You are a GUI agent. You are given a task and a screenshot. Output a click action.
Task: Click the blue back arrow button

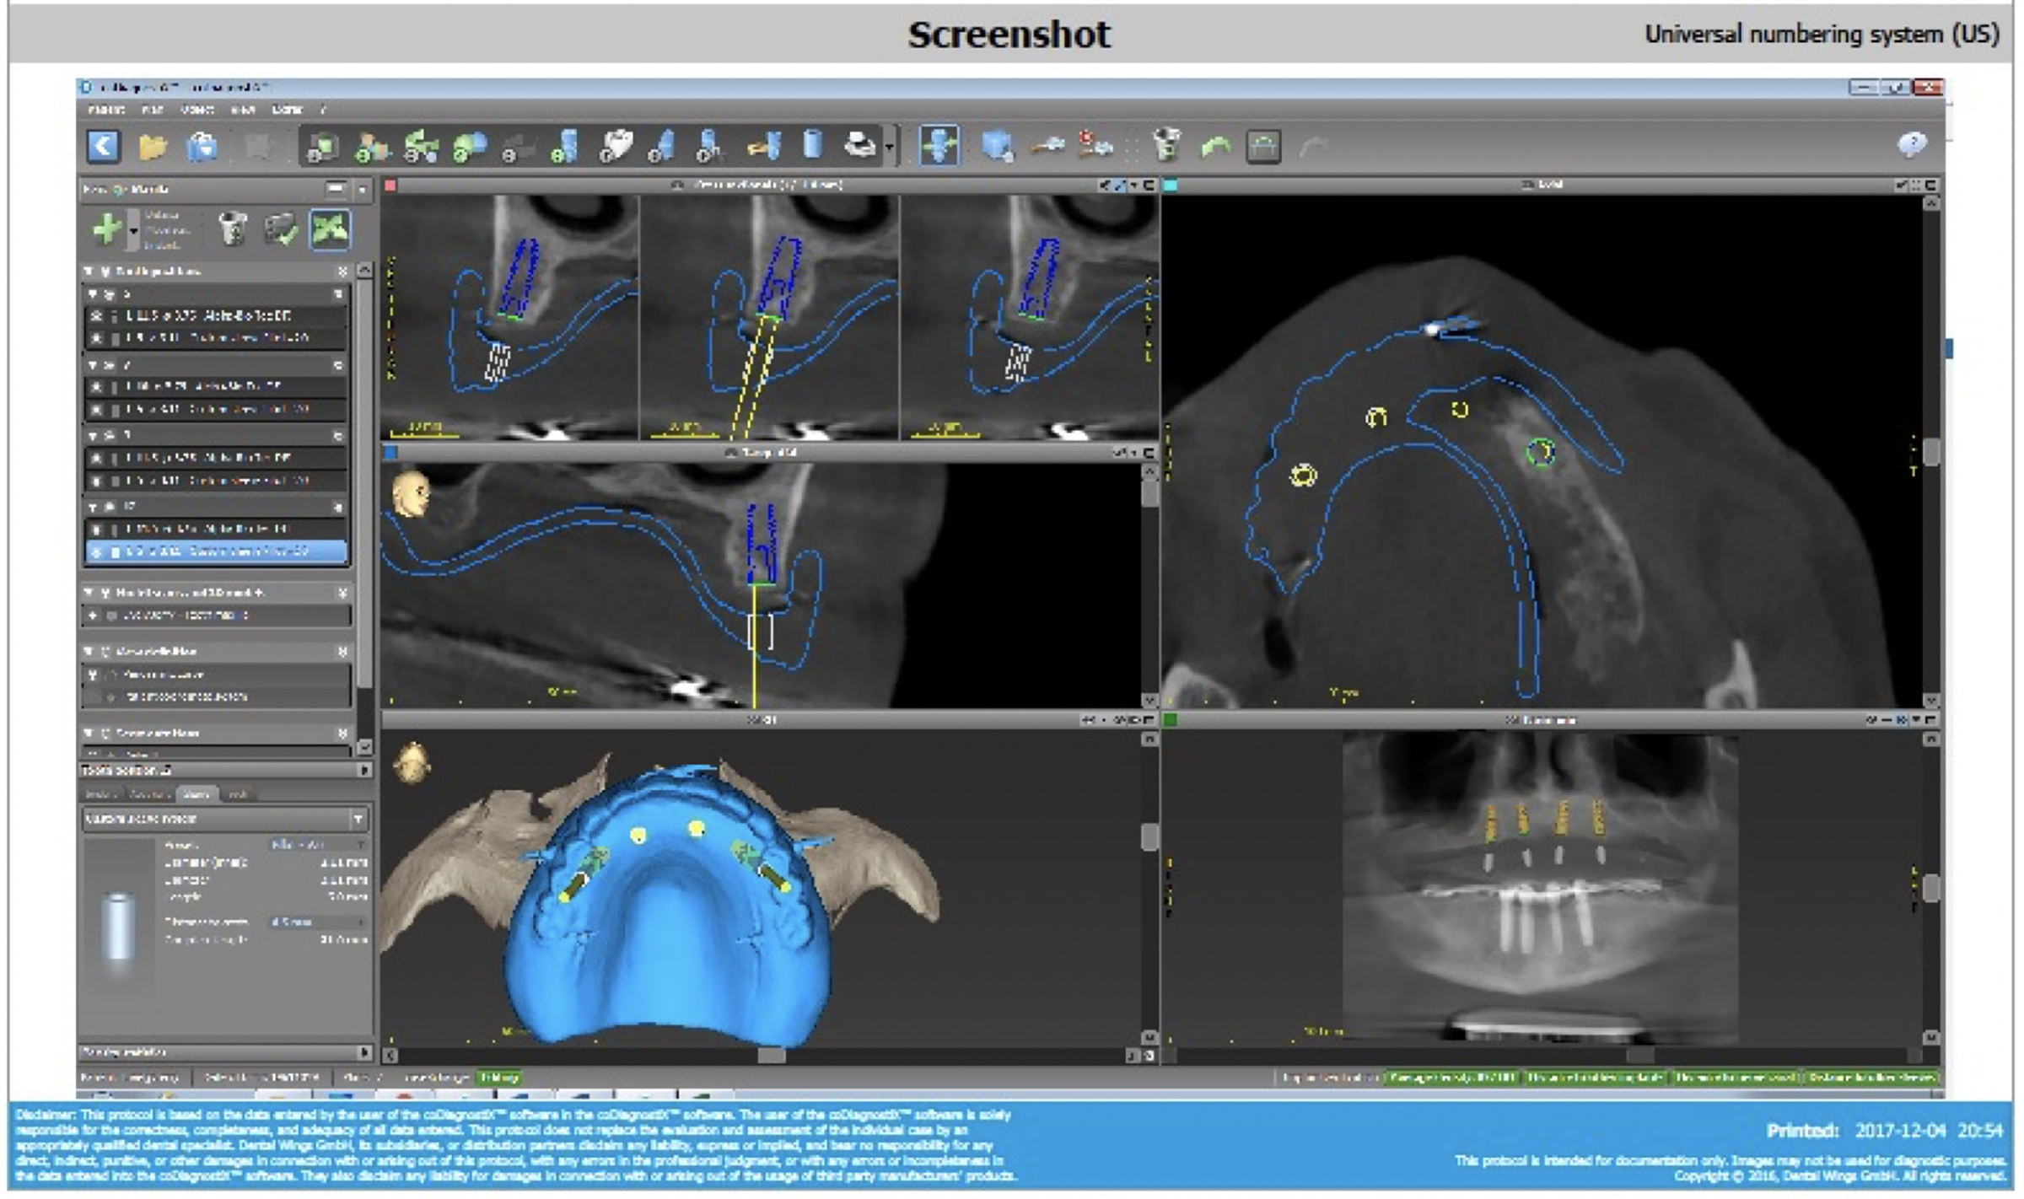pyautogui.click(x=103, y=146)
